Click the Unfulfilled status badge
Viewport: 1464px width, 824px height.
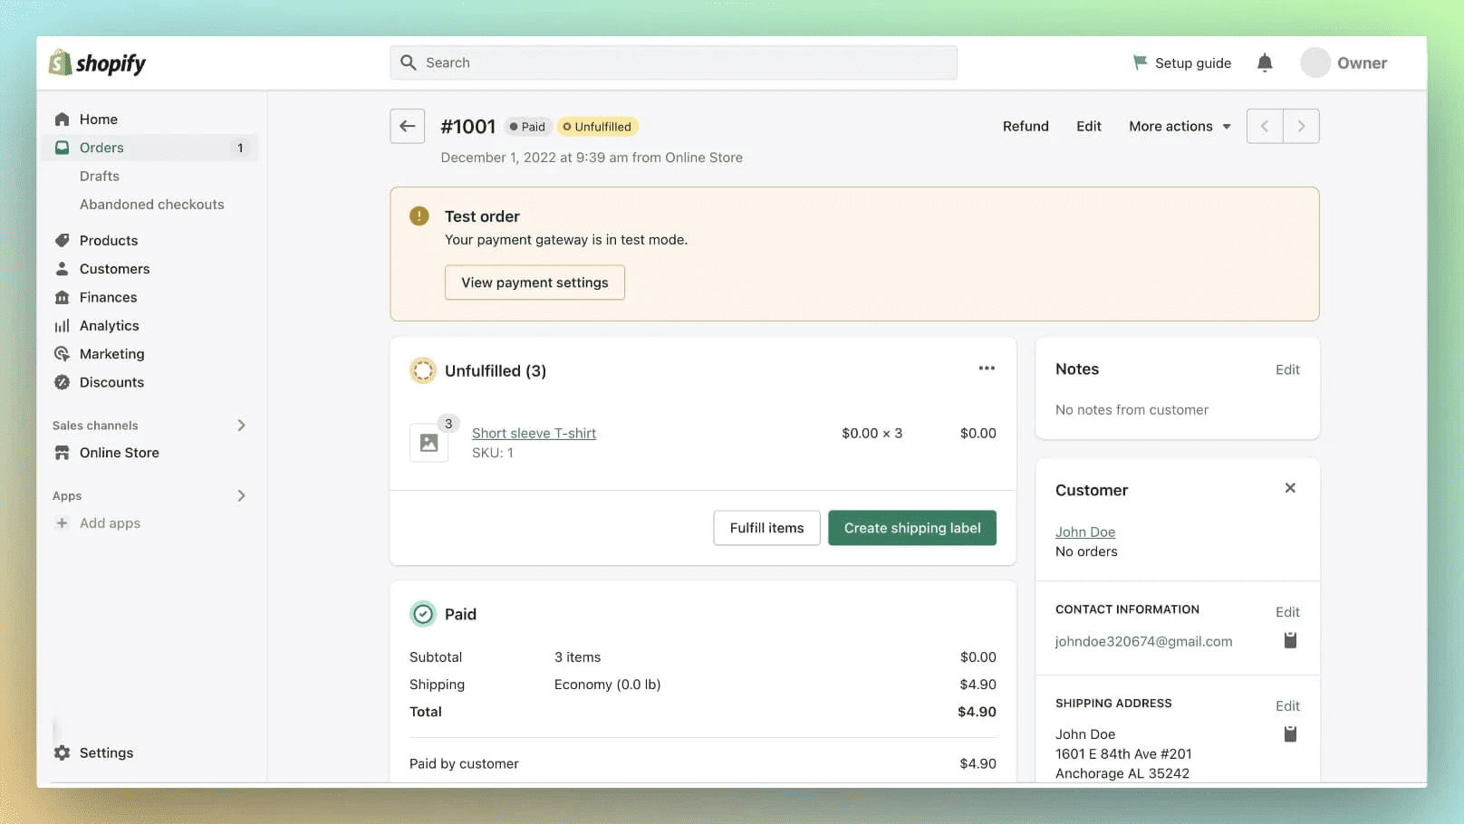click(x=597, y=126)
